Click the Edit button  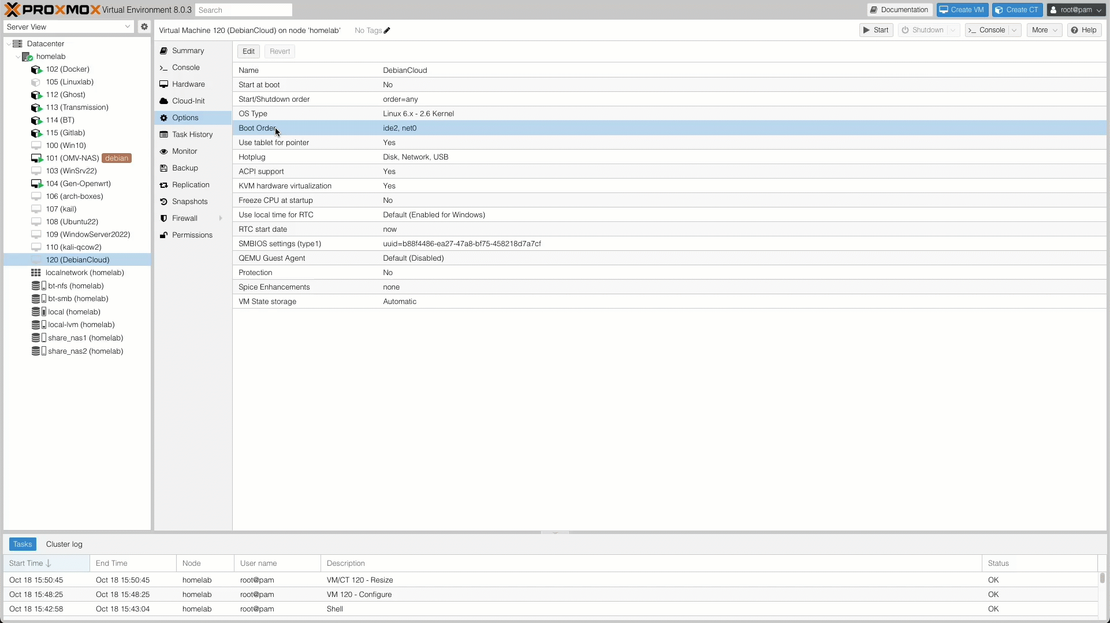coord(248,51)
